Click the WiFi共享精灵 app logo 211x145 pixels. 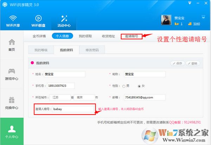[x=5, y=5]
